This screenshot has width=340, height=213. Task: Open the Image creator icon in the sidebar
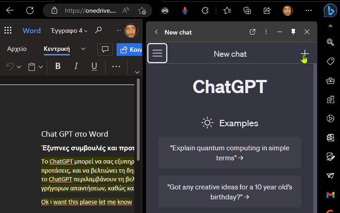[x=330, y=157]
